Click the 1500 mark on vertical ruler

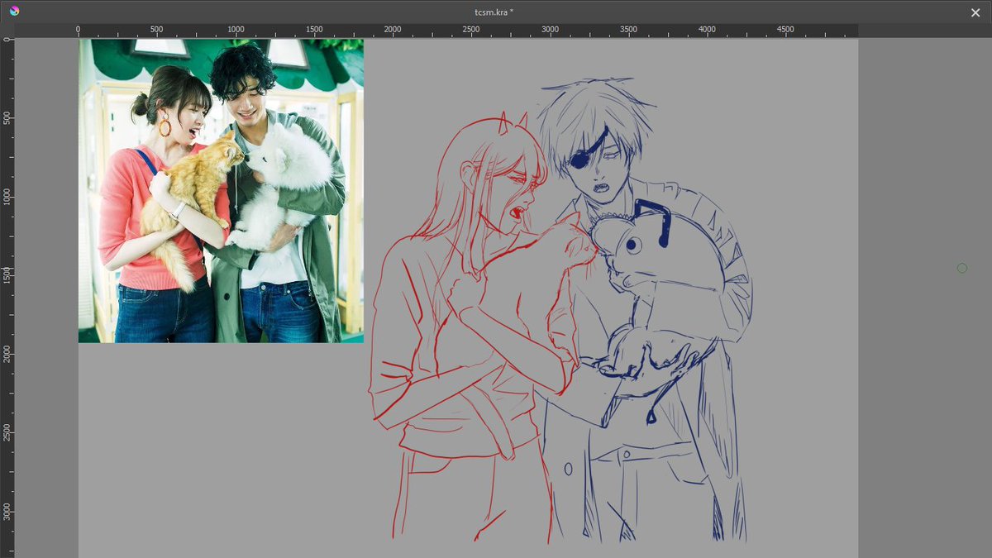click(x=7, y=277)
